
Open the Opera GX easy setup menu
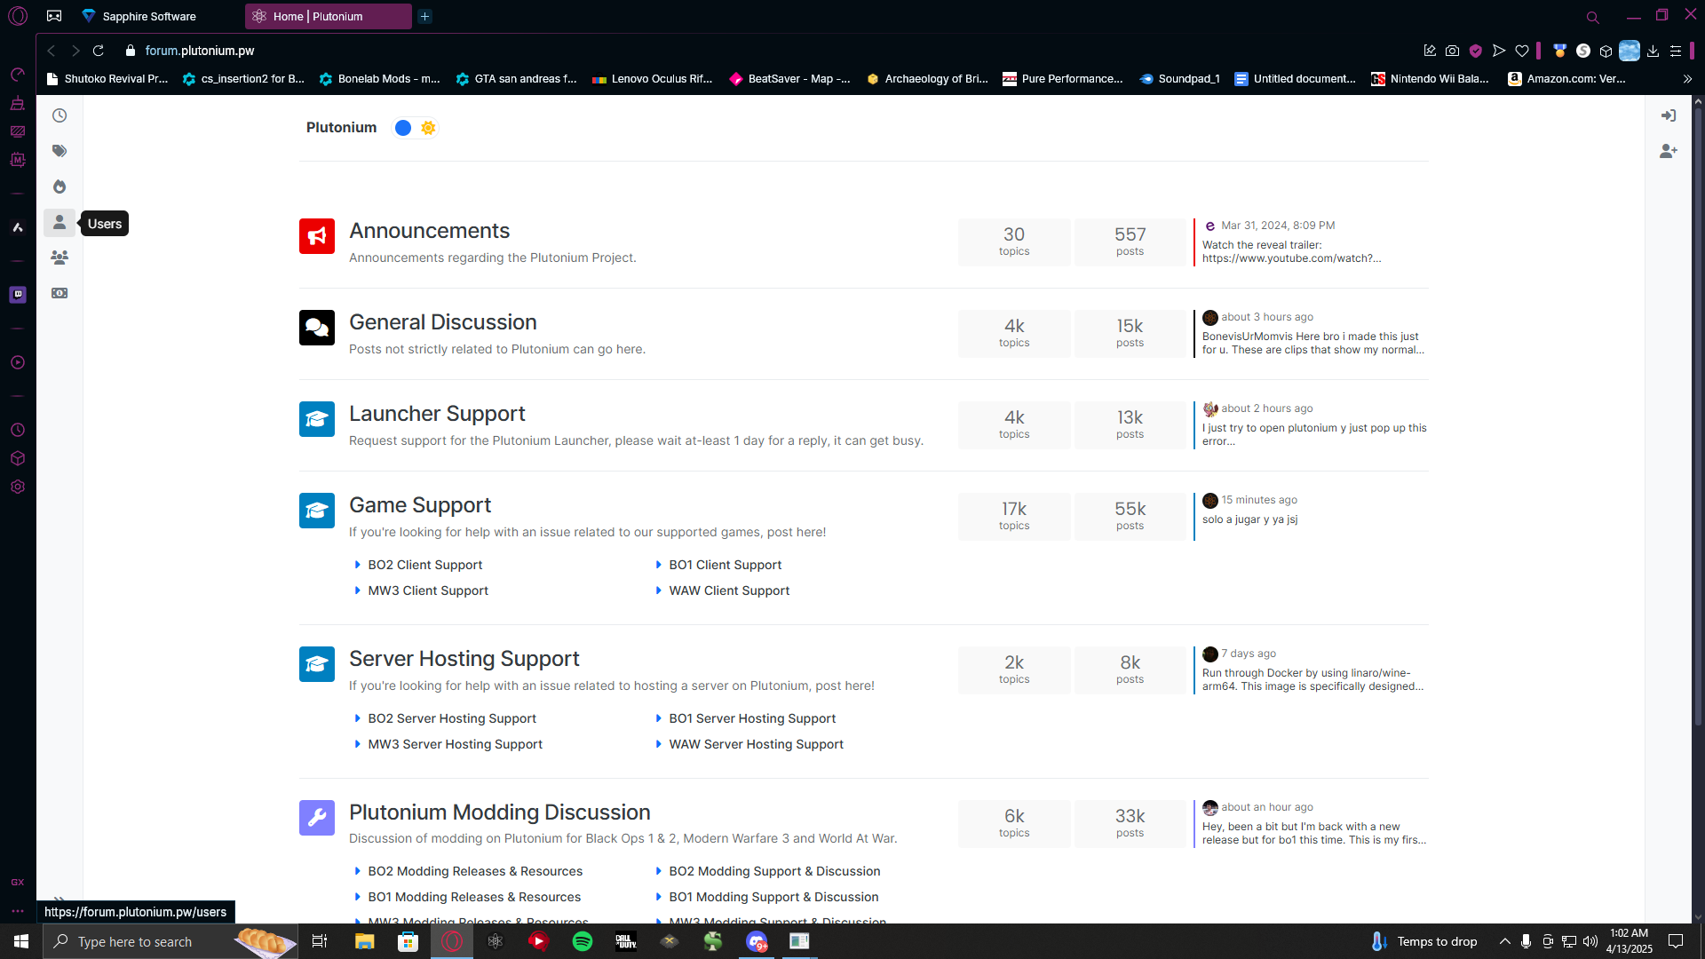click(x=1676, y=51)
